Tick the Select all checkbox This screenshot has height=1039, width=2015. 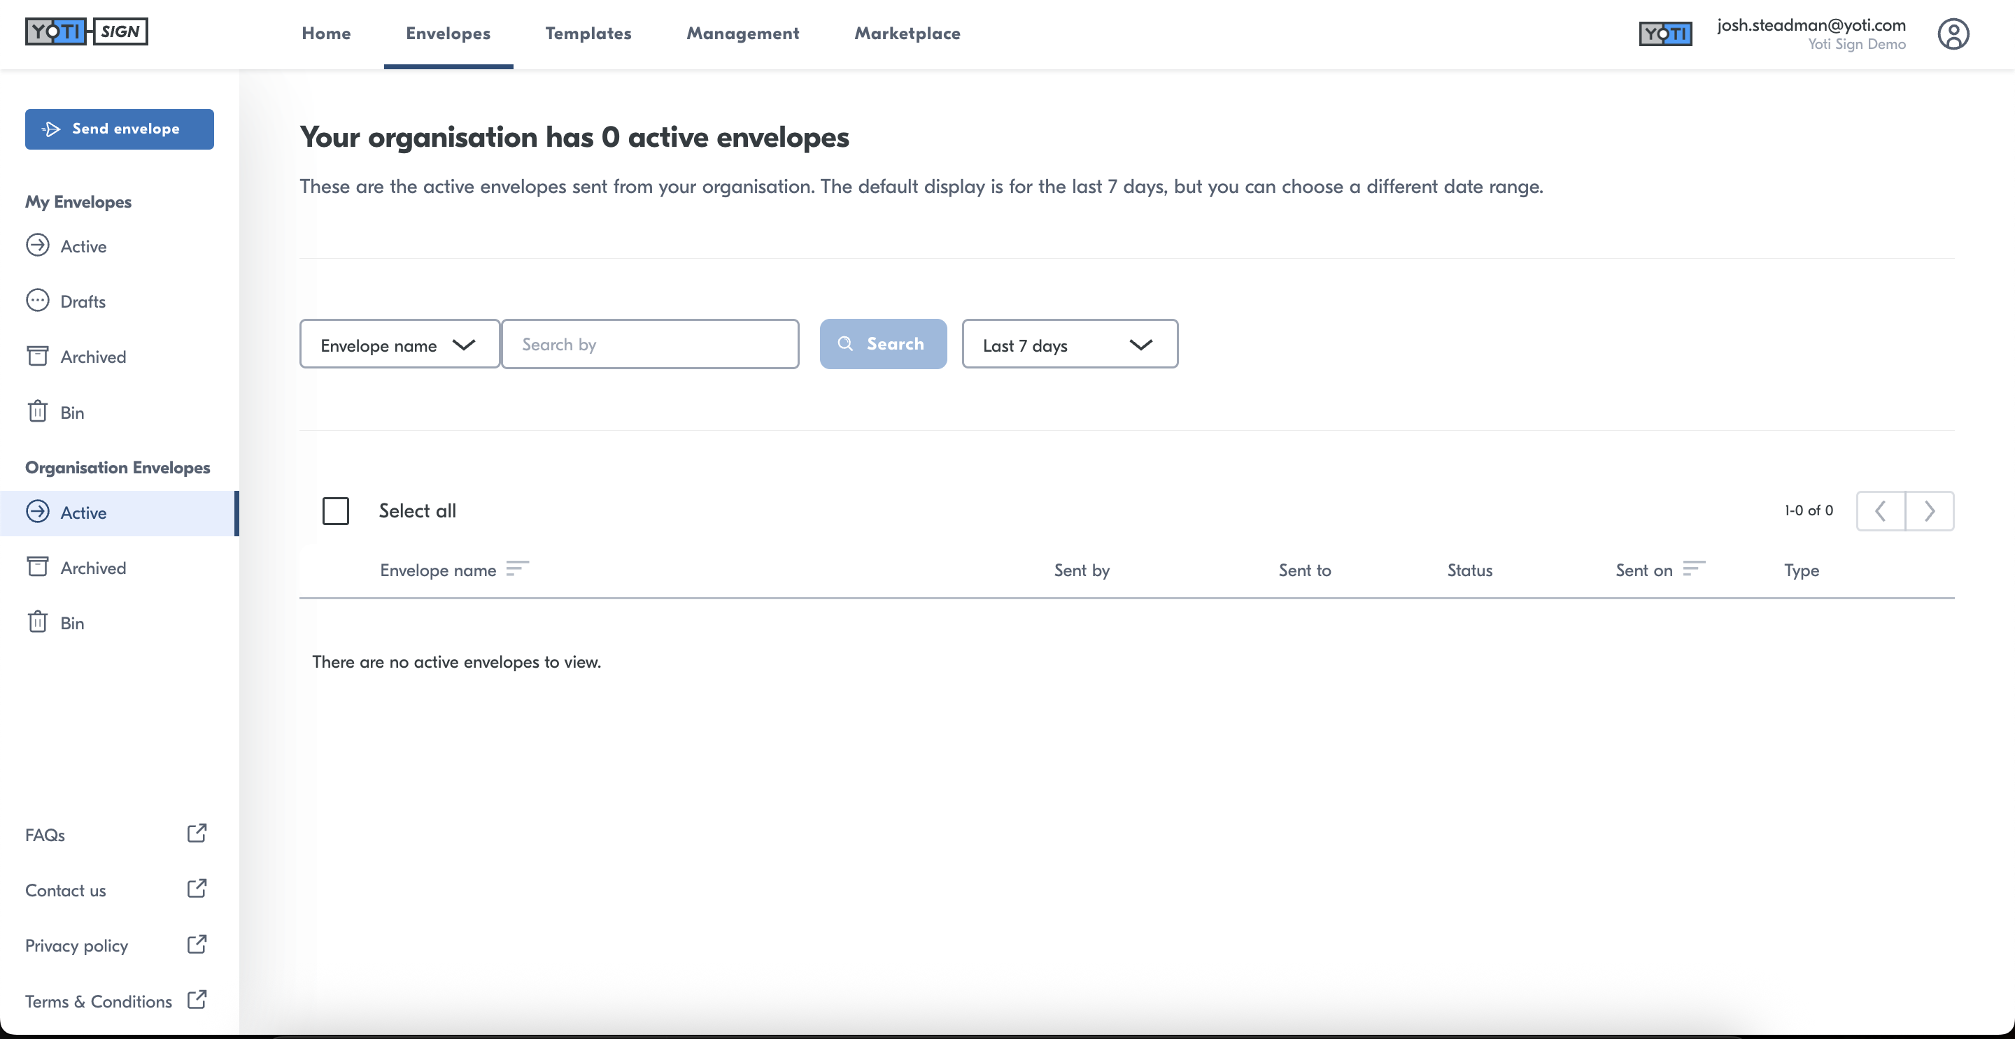click(336, 511)
